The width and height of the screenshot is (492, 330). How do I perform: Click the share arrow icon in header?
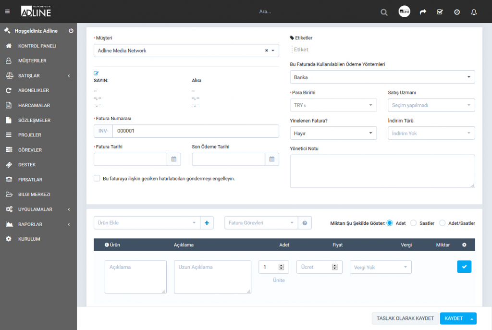click(x=423, y=12)
